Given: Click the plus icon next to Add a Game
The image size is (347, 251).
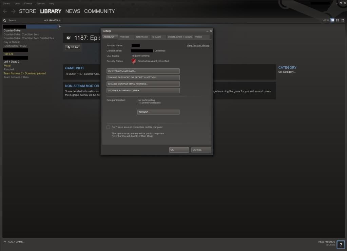Looking at the screenshot, I should [5, 242].
